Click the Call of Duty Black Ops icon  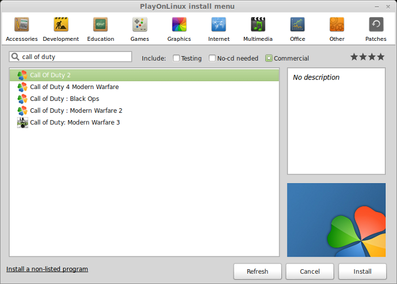point(22,99)
